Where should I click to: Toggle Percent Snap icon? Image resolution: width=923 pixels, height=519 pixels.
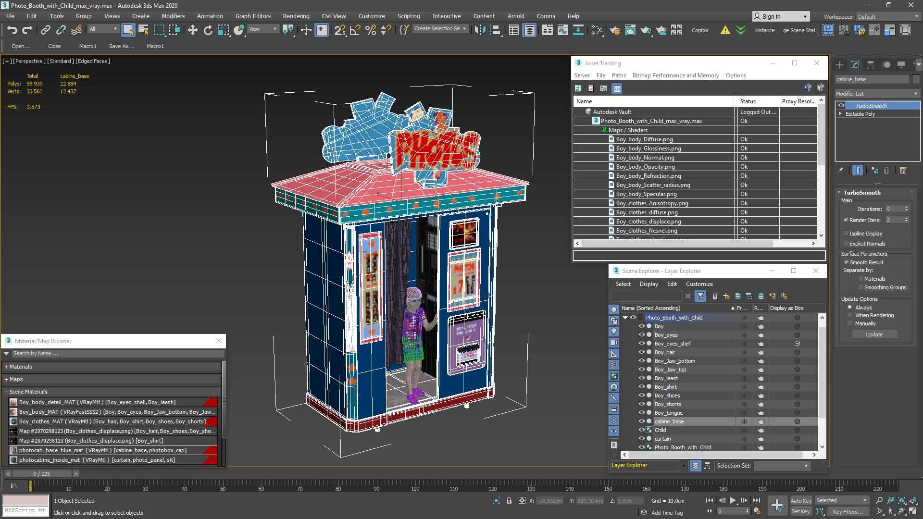pyautogui.click(x=370, y=30)
